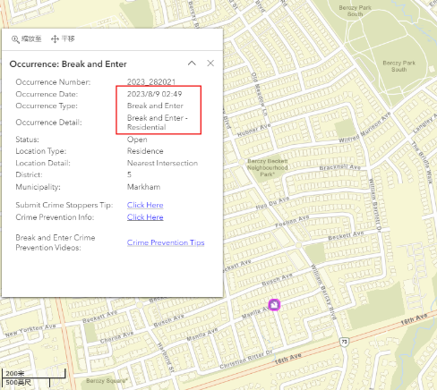Click the Berczy Beckett Neighbourhood Park label

click(267, 167)
